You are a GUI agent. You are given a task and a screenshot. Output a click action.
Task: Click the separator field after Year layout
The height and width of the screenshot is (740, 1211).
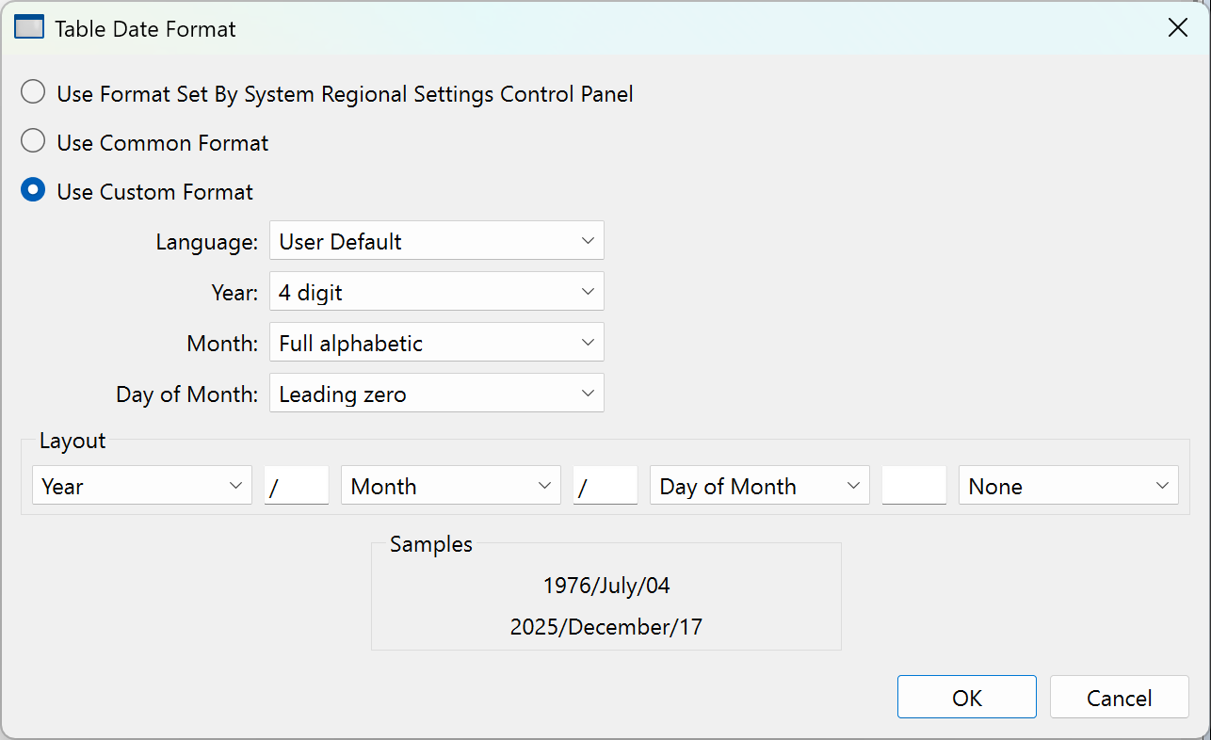coord(297,486)
